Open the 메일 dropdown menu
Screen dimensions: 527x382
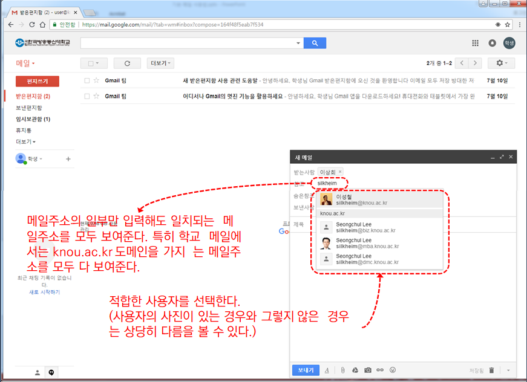tap(25, 63)
